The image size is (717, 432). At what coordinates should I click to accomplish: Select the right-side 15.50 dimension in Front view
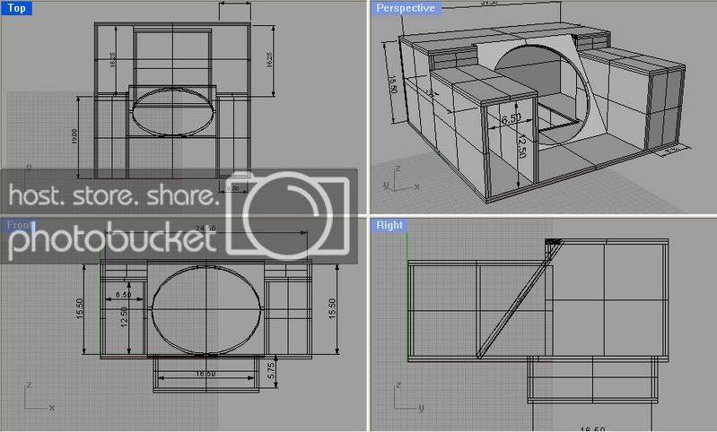[x=332, y=308]
